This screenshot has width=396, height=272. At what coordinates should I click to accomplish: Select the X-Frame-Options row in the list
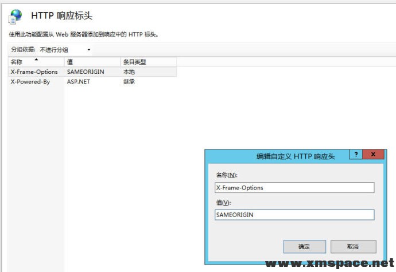34,72
